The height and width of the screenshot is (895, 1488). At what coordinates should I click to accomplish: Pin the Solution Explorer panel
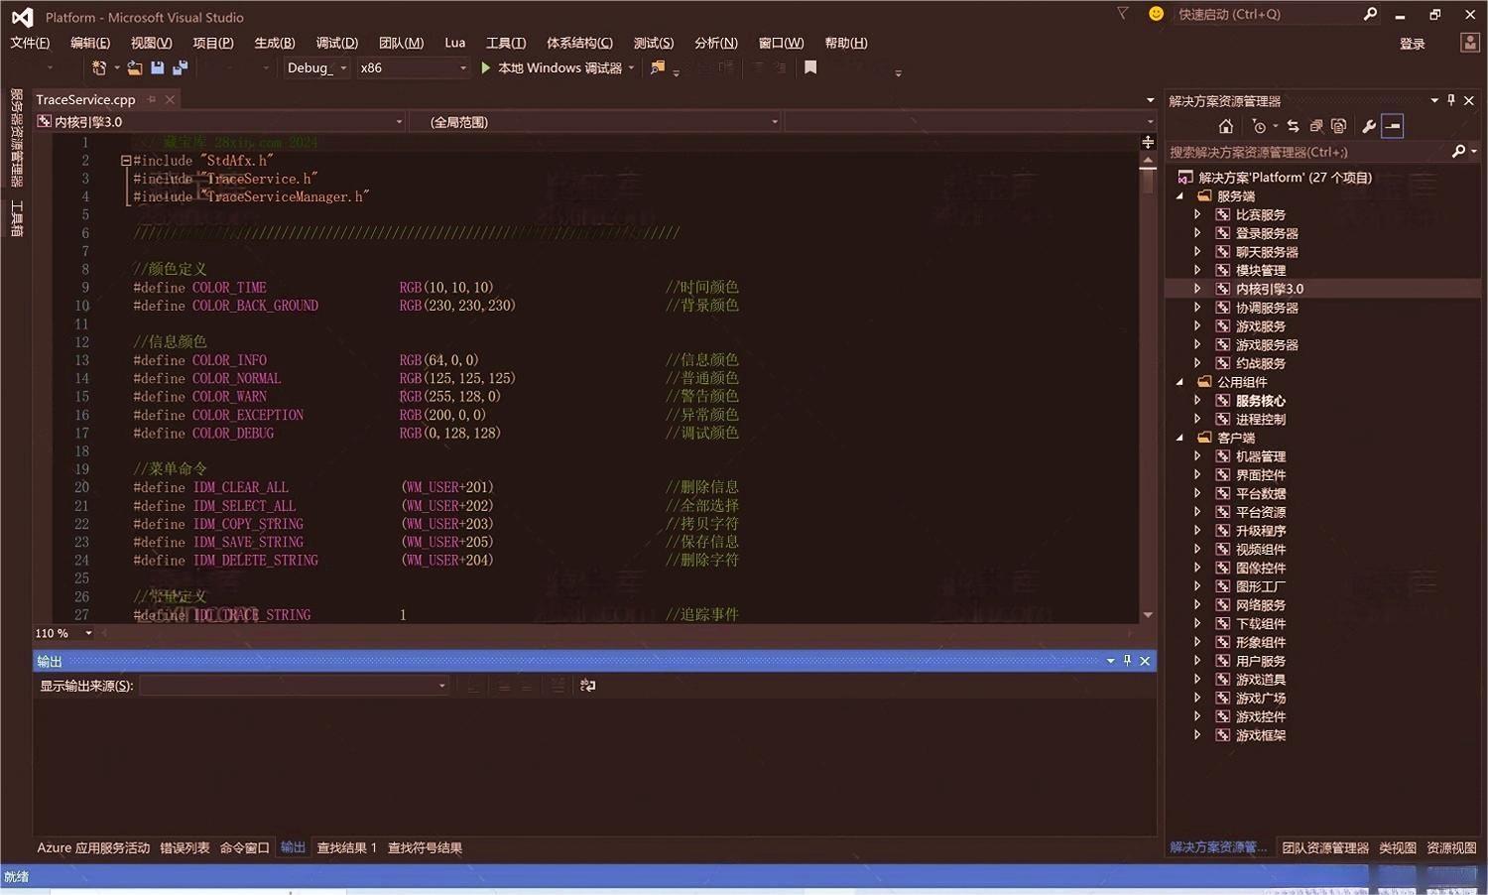1451,100
